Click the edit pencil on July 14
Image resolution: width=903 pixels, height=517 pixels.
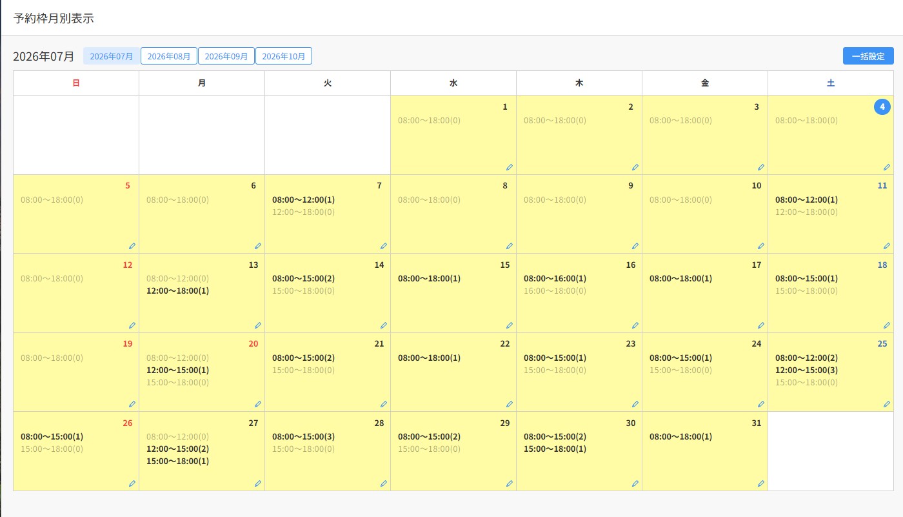click(384, 325)
